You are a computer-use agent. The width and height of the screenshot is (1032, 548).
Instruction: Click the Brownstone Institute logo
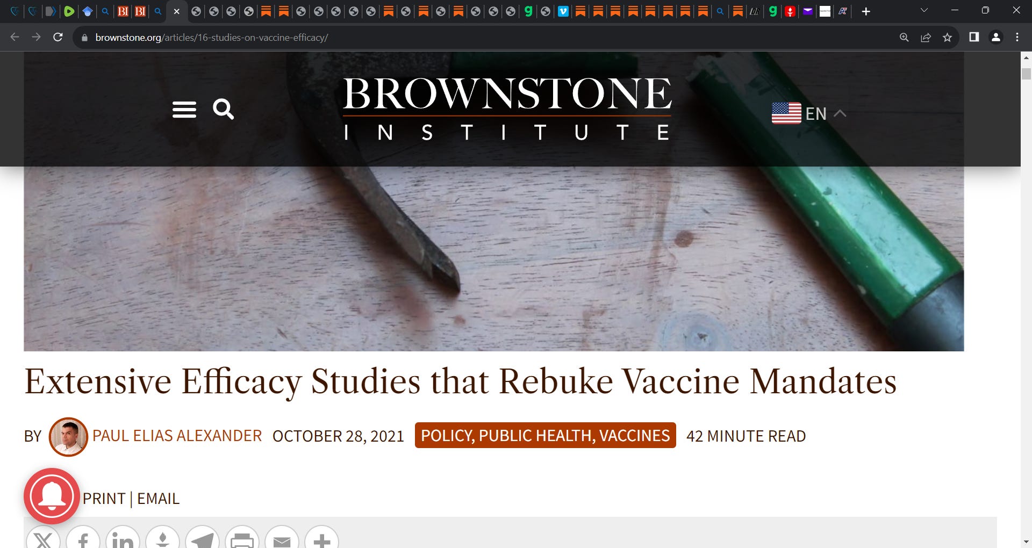point(507,109)
